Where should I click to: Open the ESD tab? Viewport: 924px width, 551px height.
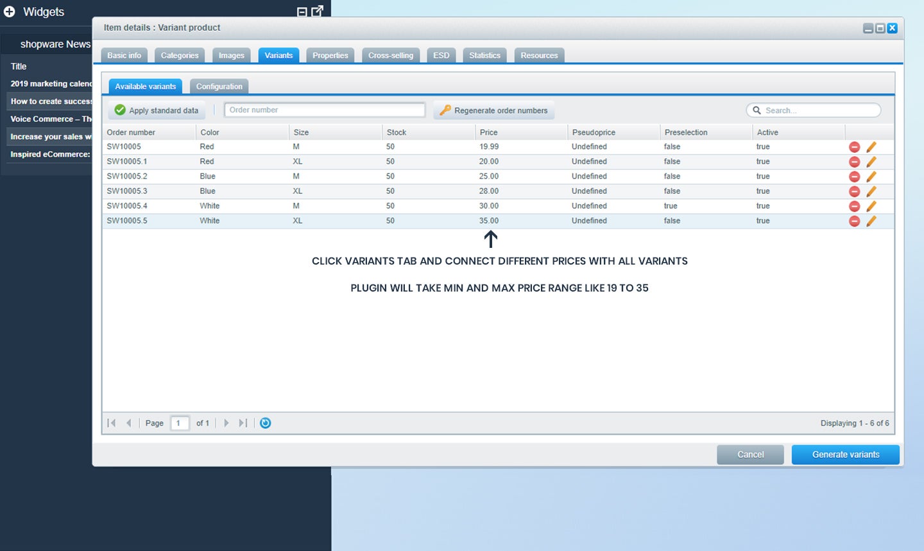click(441, 55)
